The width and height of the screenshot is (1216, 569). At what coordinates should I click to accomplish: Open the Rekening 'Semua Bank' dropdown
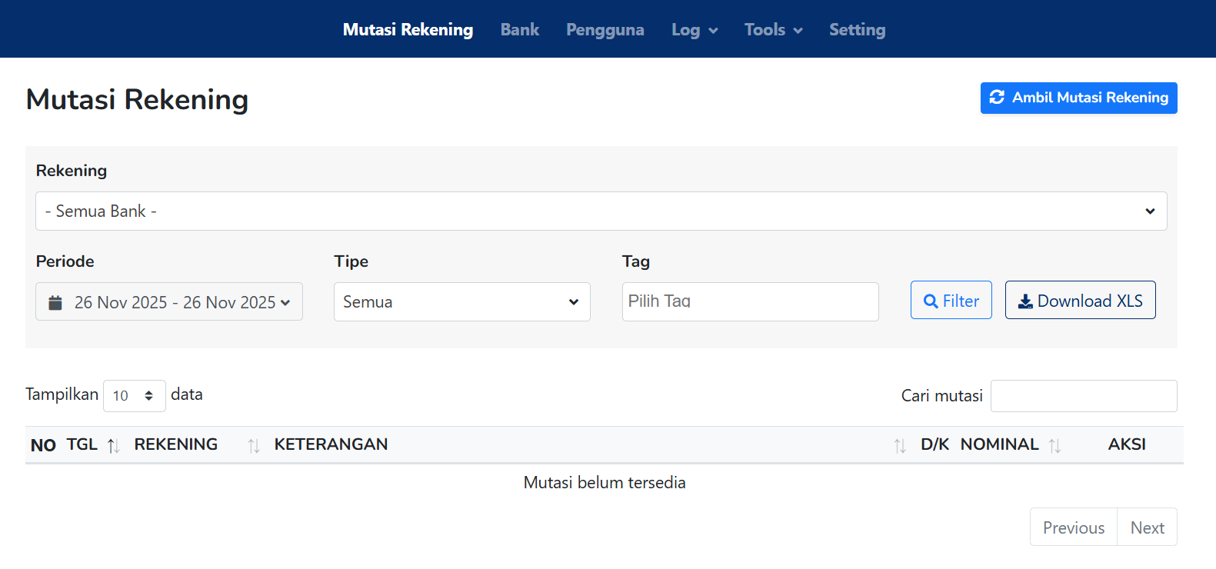click(x=601, y=211)
